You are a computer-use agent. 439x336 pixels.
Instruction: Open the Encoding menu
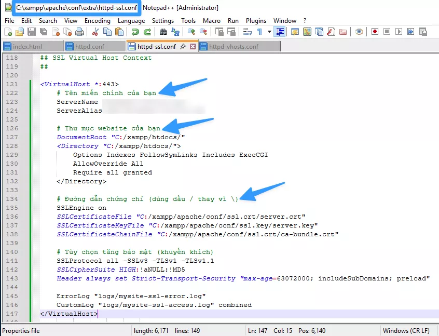[x=97, y=21]
